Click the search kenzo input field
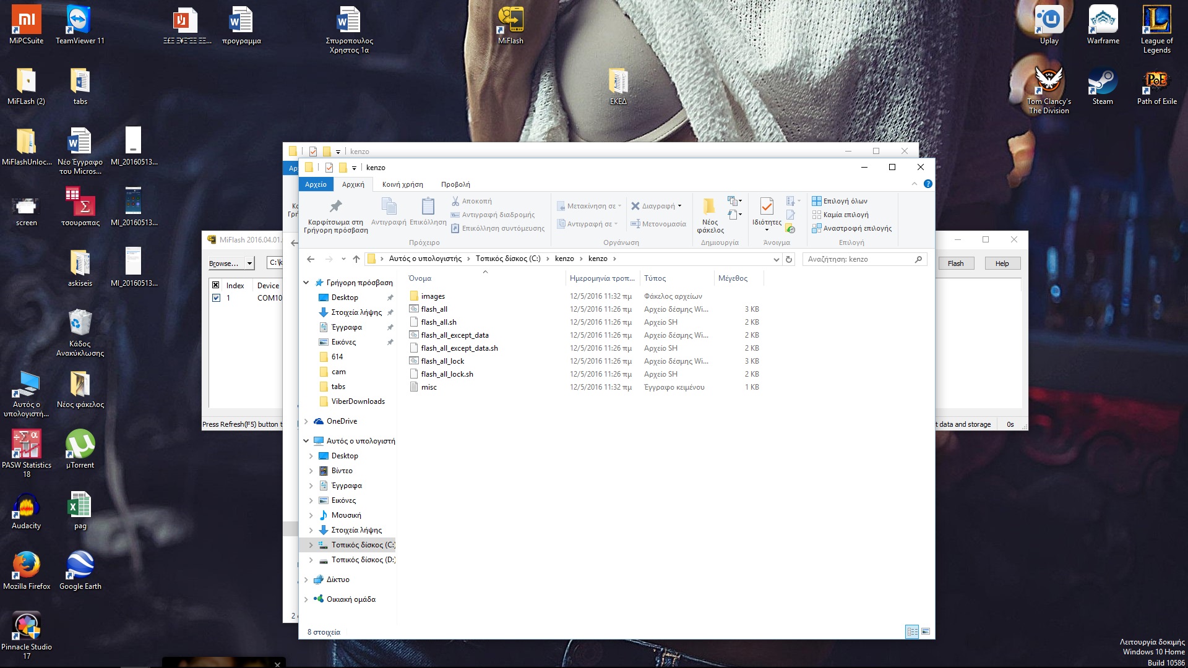 [859, 259]
